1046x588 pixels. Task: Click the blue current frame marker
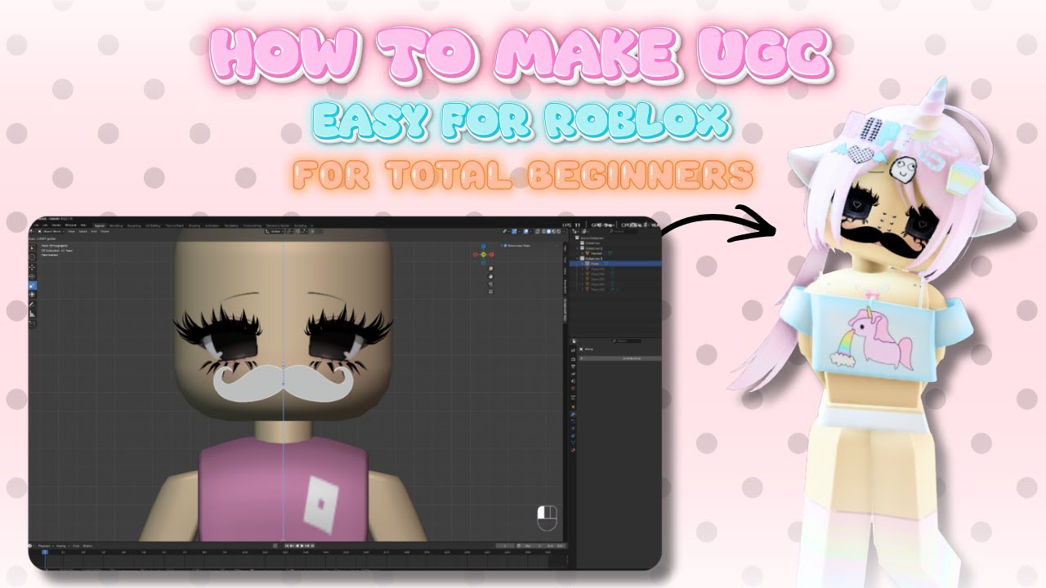[45, 552]
